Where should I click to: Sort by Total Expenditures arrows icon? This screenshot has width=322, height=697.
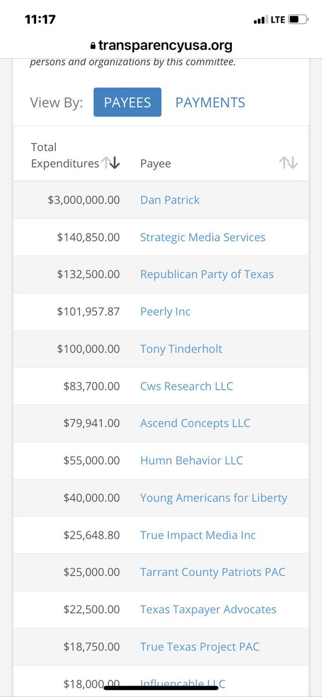click(x=110, y=163)
